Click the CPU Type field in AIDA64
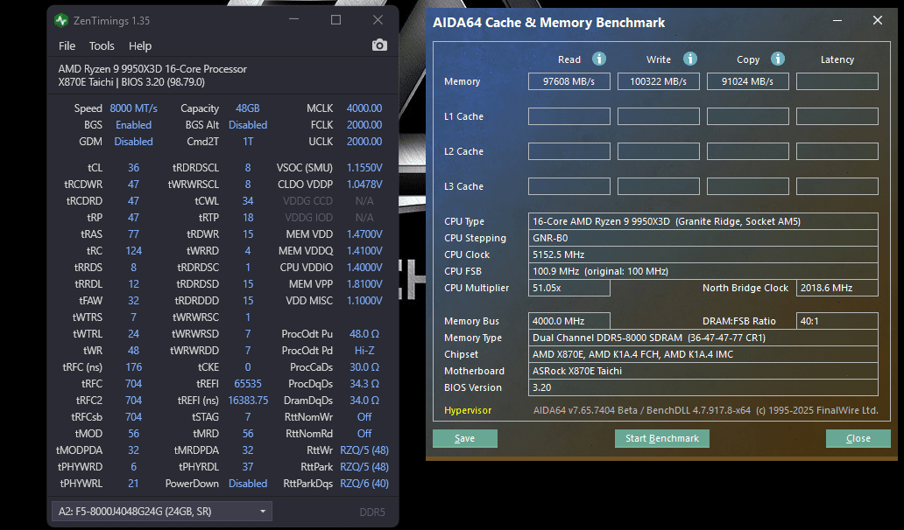 tap(703, 221)
